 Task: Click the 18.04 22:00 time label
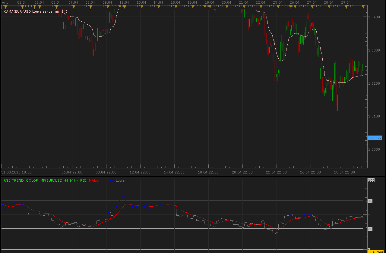click(x=208, y=173)
